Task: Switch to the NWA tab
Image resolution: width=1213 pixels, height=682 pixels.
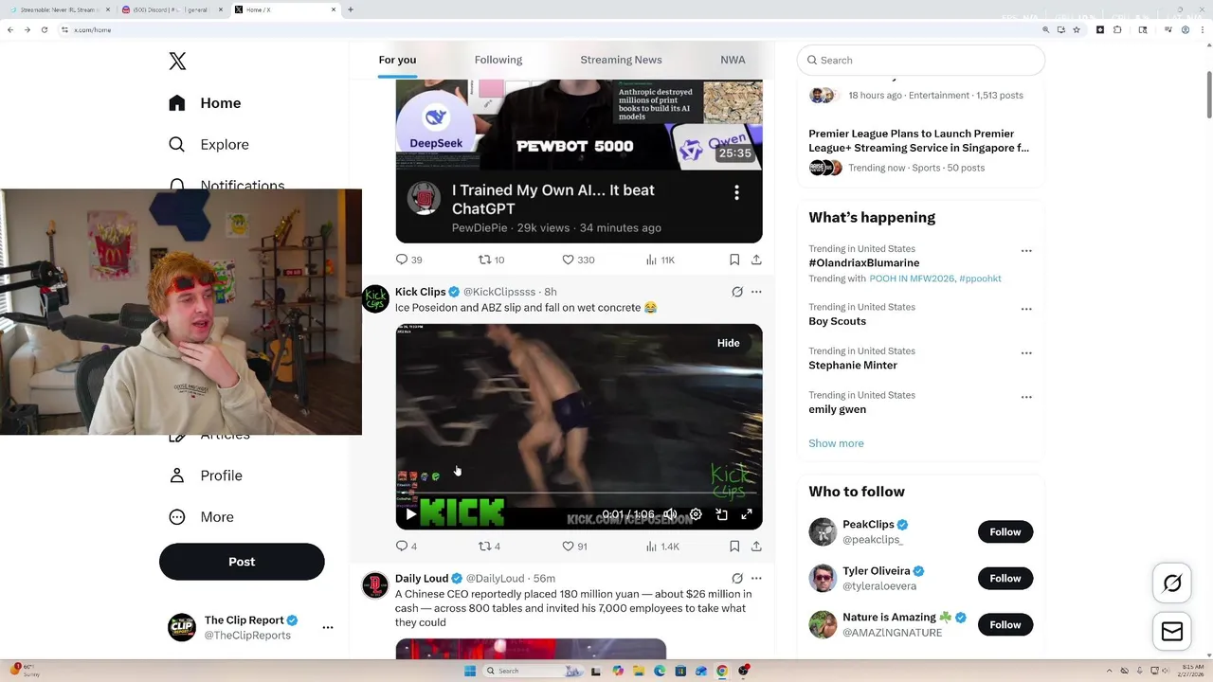Action: pos(733,60)
